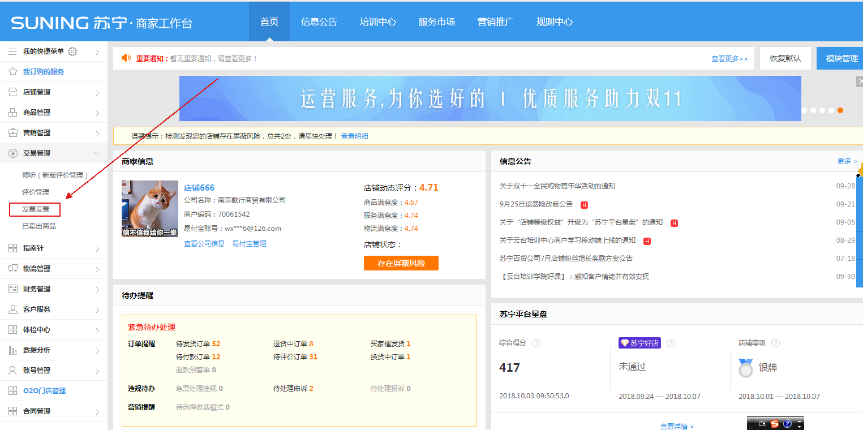Screen dimensions: 863x430
Task: Open 已卖出商品 in the sidebar
Action: pyautogui.click(x=39, y=226)
